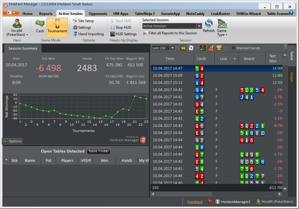Filter all Reports to this Session
299x209 pixels.
(x=170, y=33)
